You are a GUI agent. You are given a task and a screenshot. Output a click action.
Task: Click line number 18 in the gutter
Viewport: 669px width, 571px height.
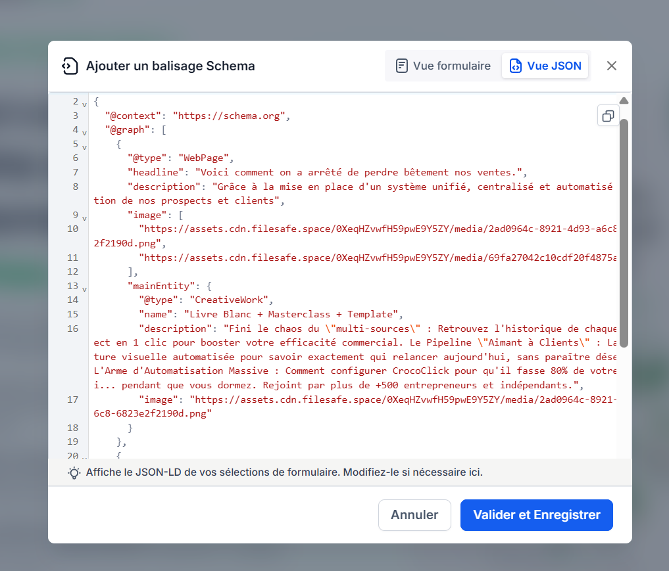click(x=73, y=428)
